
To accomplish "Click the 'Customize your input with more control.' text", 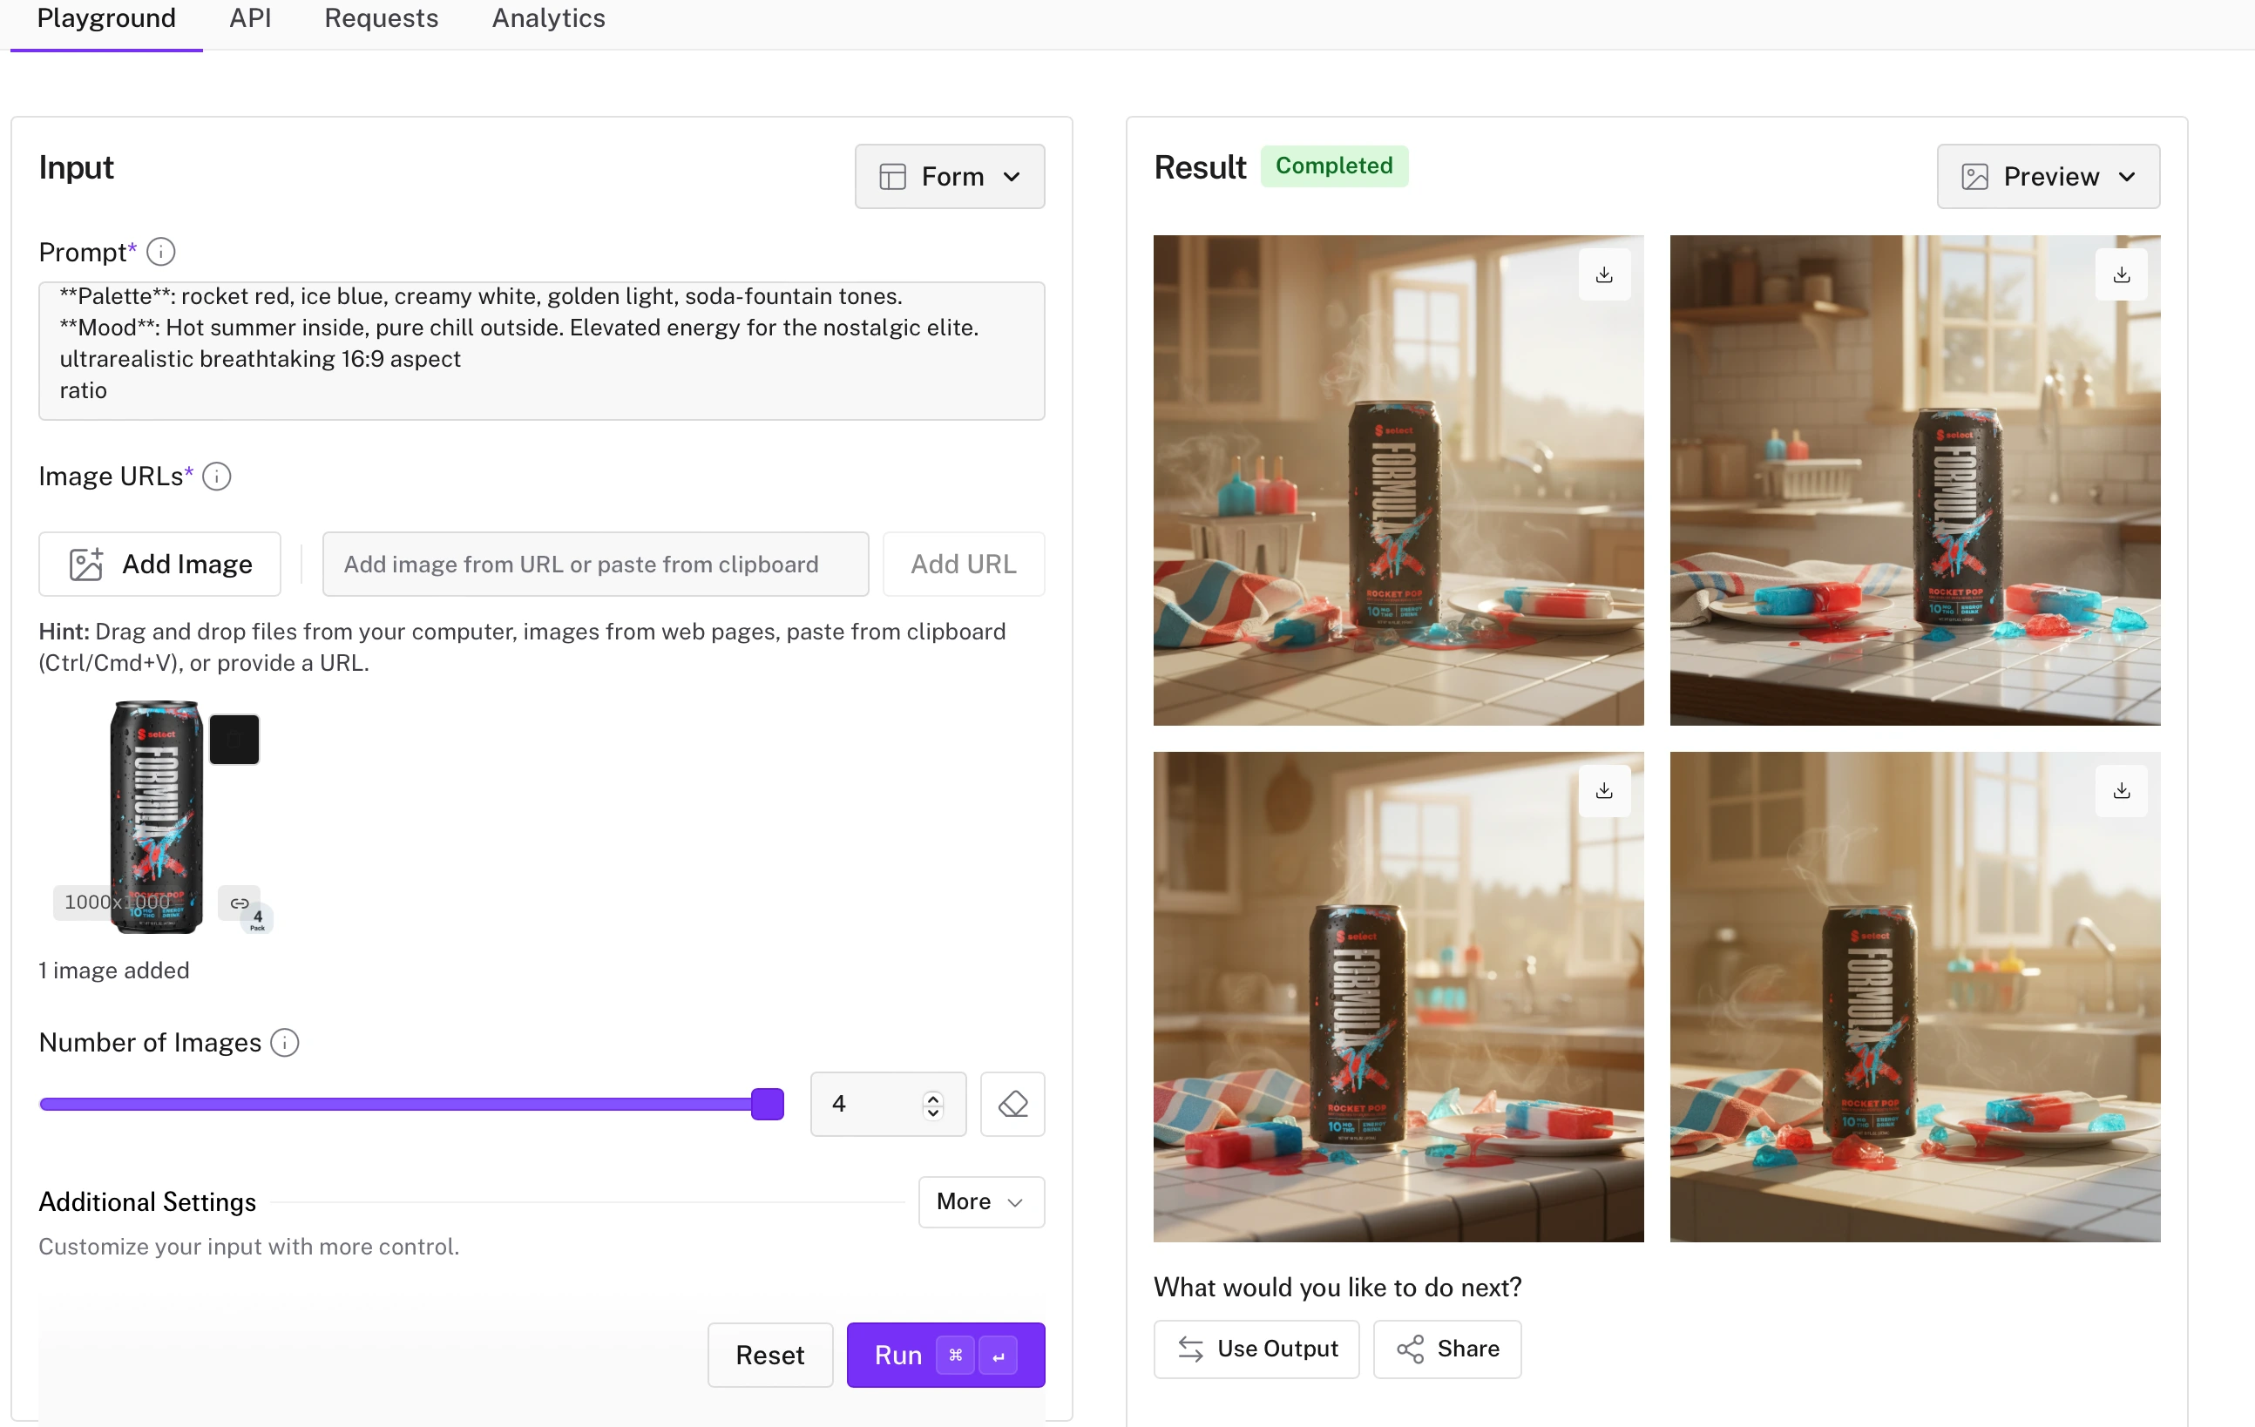I will point(248,1247).
